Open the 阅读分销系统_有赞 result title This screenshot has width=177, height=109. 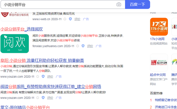[51, 87]
